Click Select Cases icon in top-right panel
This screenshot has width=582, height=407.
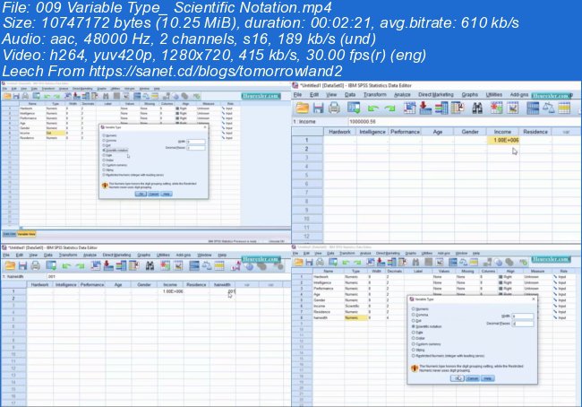(x=564, y=108)
